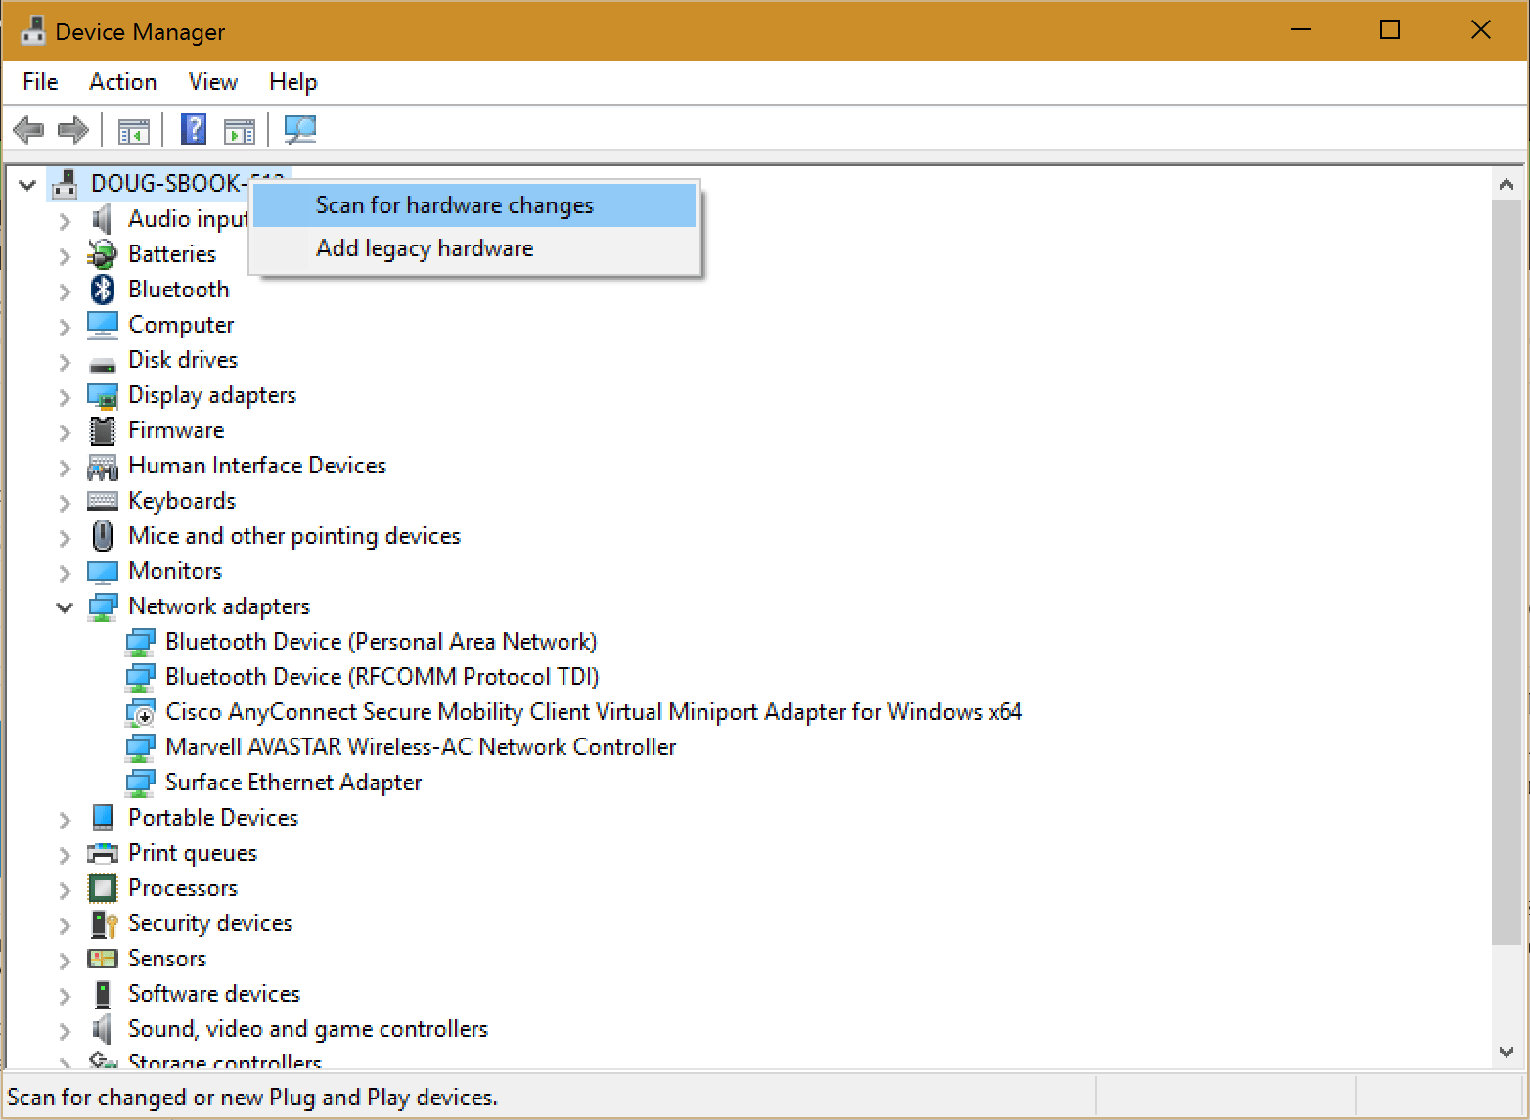
Task: Click the Forward navigation arrow icon
Action: [73, 129]
